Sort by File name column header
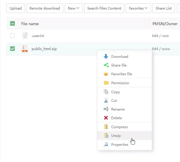Viewport: 180px width, 162px height. point(30,24)
